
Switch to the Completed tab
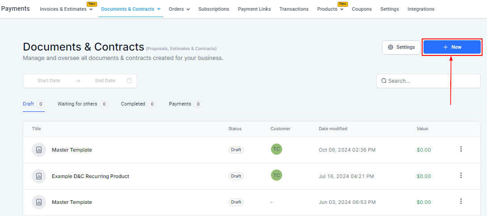point(133,104)
